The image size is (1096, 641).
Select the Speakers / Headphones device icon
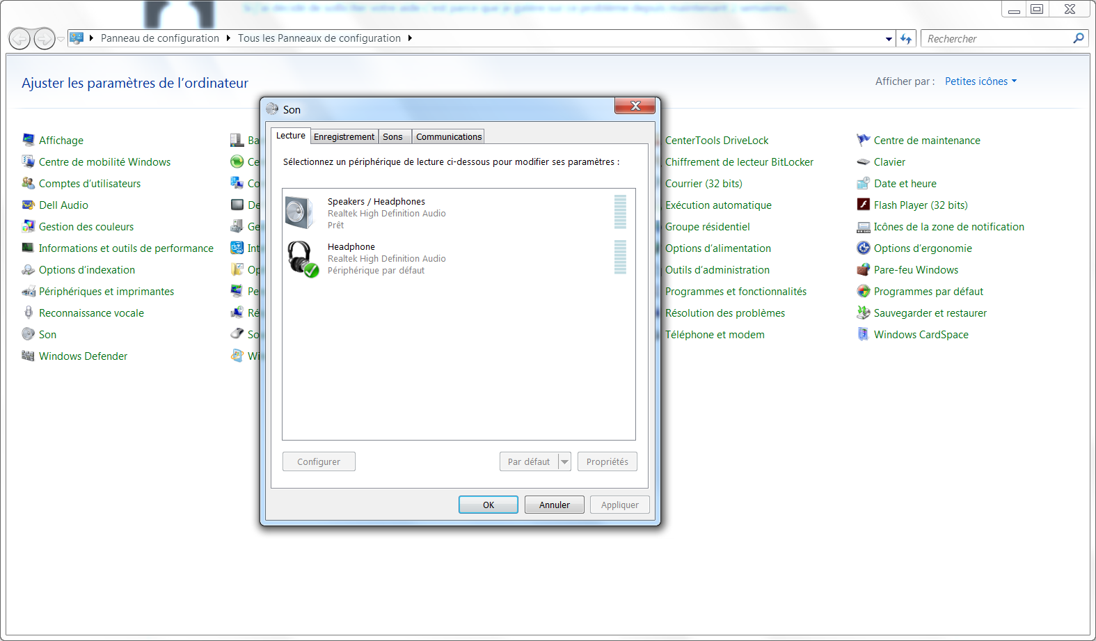300,212
